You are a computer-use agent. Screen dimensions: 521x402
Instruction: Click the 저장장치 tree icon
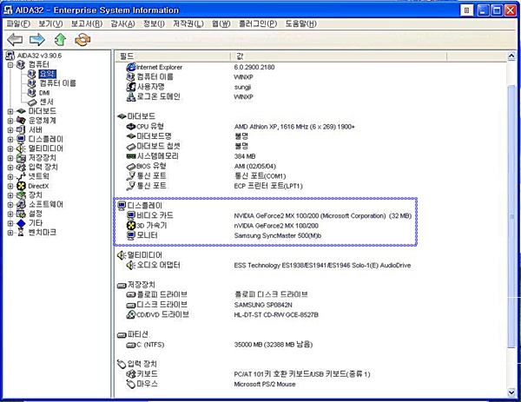tap(21, 158)
